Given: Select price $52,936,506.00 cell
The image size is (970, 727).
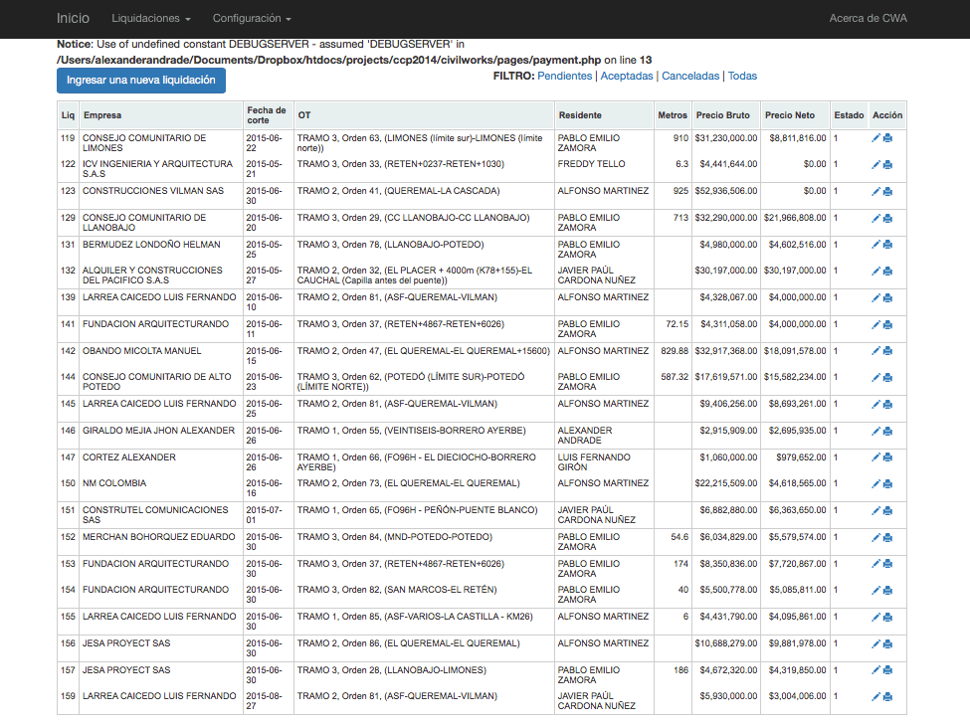Looking at the screenshot, I should tap(726, 196).
